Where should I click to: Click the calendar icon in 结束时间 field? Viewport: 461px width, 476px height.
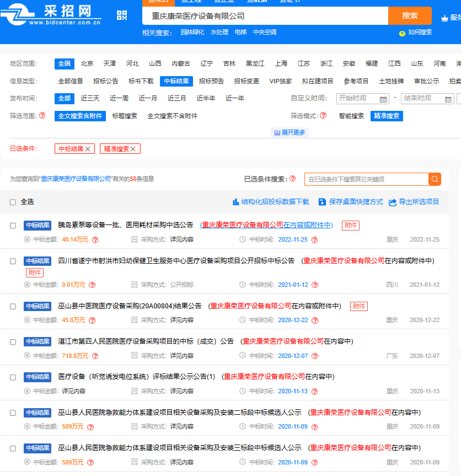448,99
